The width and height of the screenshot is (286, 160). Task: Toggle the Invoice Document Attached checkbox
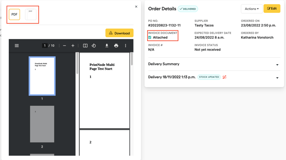150,37
